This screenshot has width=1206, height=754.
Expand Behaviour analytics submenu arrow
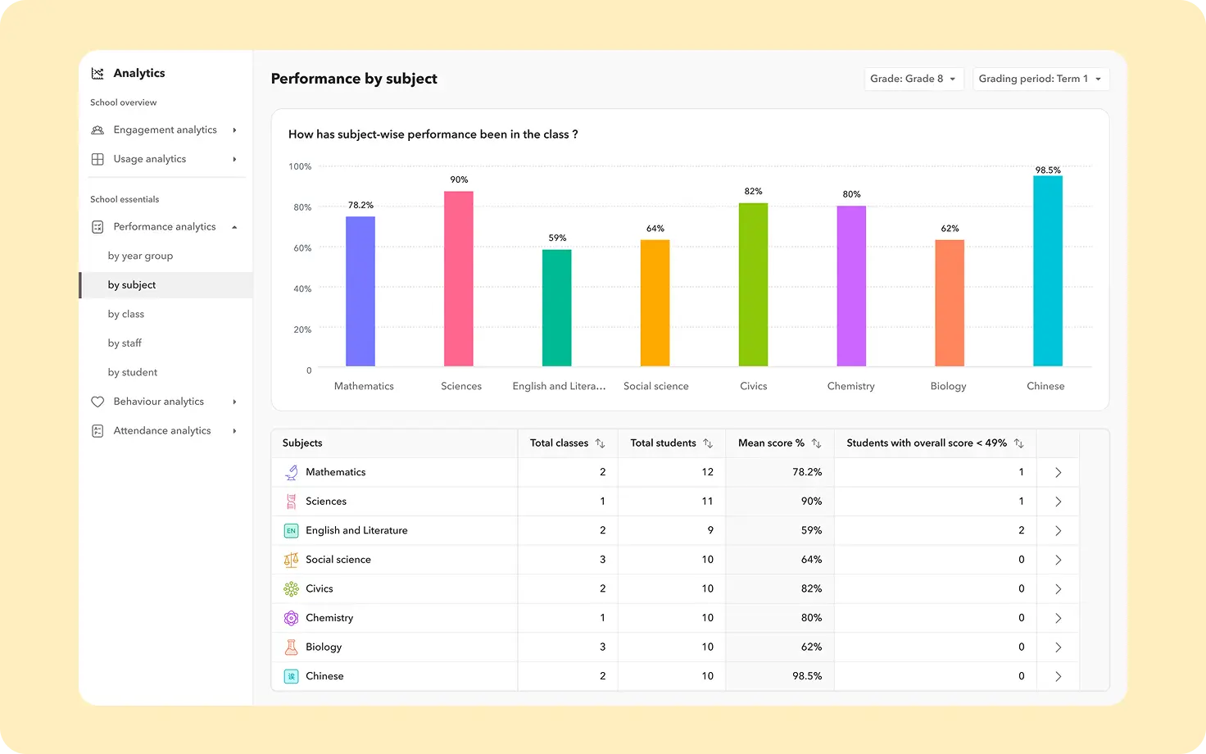pyautogui.click(x=234, y=402)
